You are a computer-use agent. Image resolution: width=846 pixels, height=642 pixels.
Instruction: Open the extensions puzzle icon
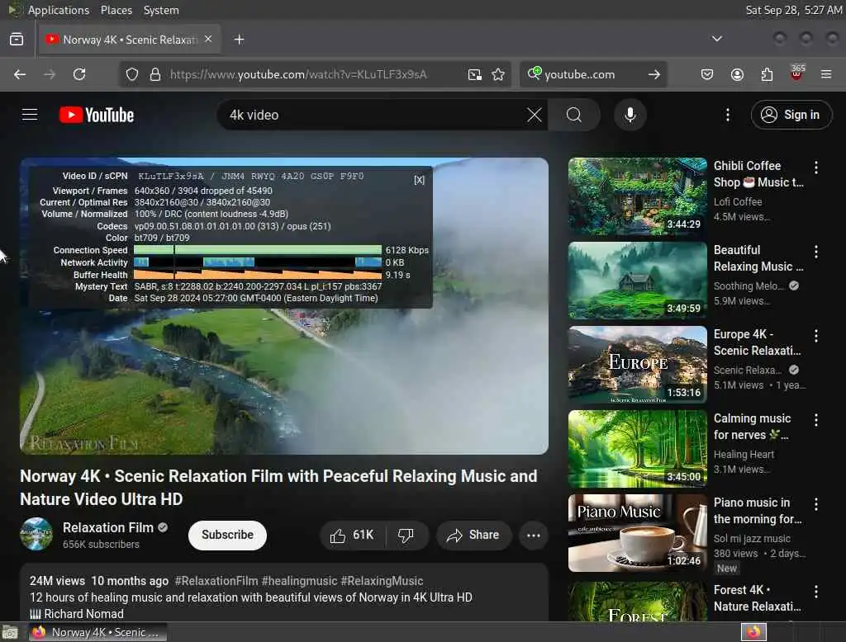coord(767,74)
